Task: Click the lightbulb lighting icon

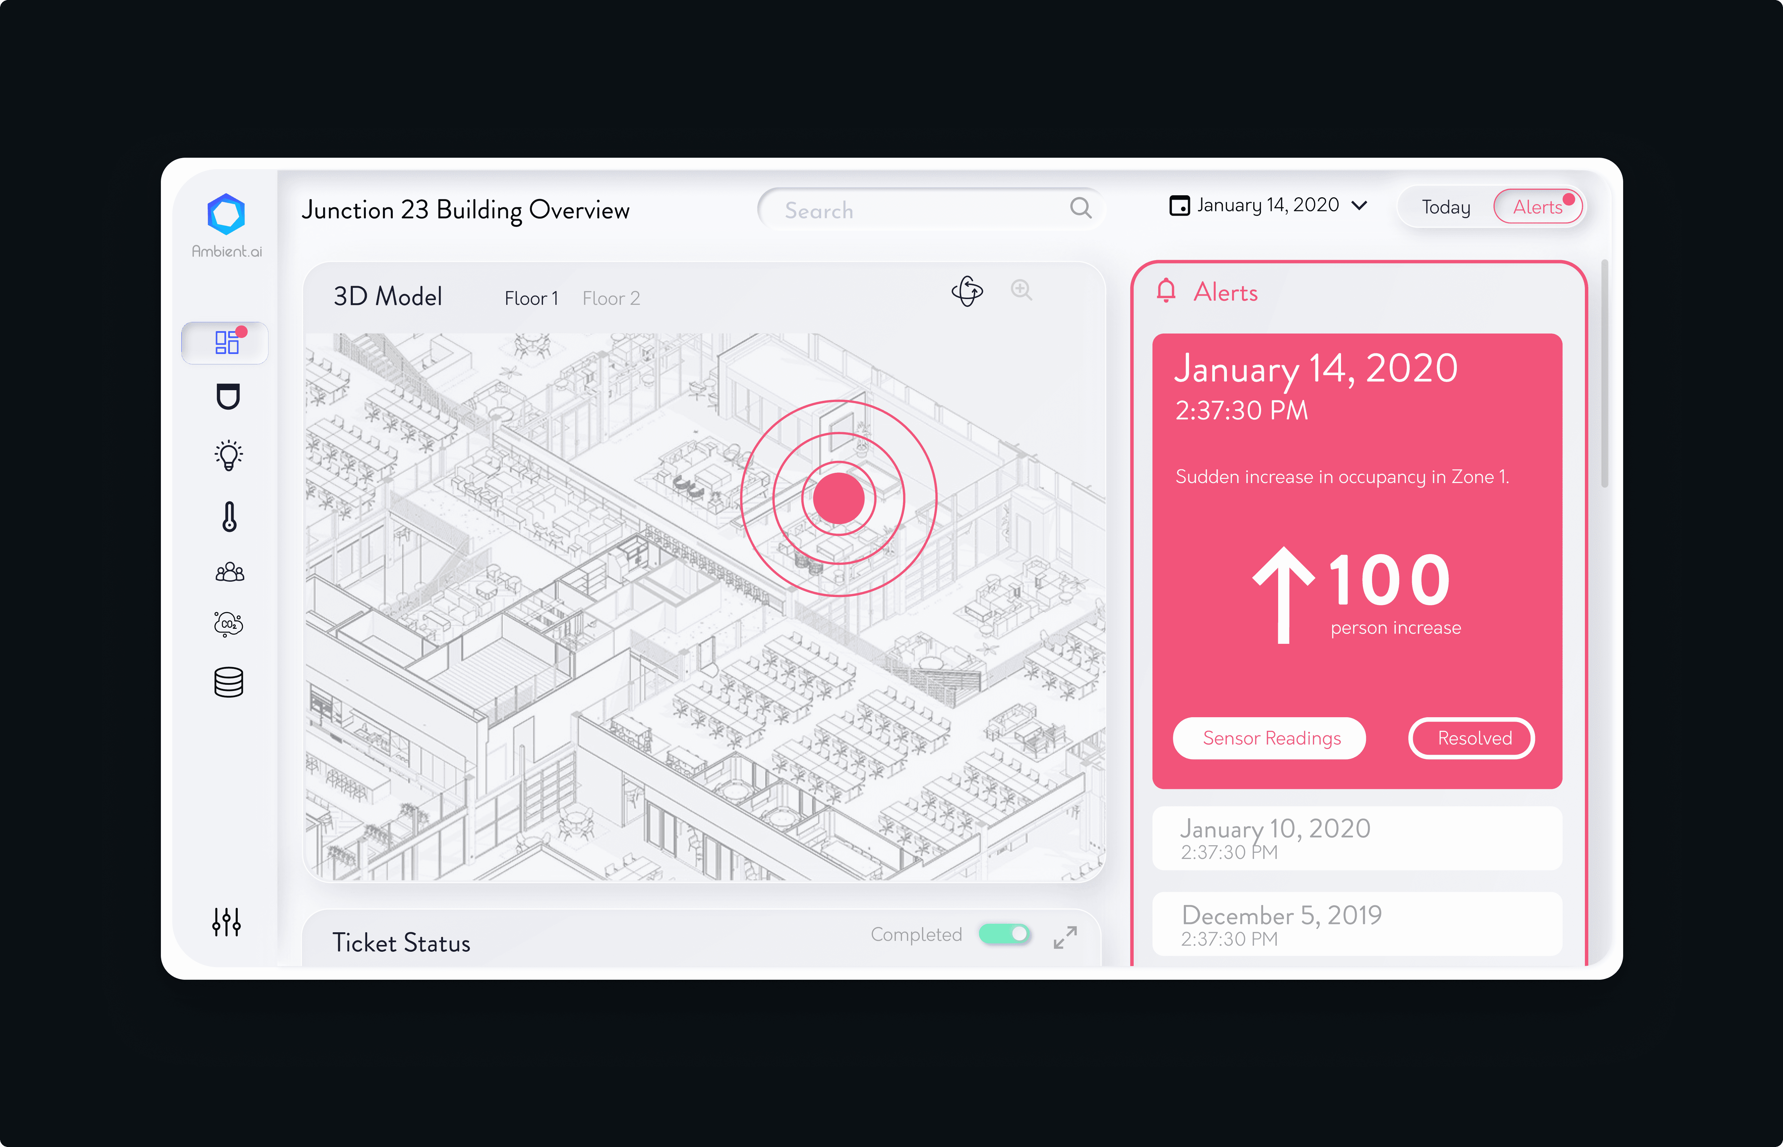Action: (x=229, y=455)
